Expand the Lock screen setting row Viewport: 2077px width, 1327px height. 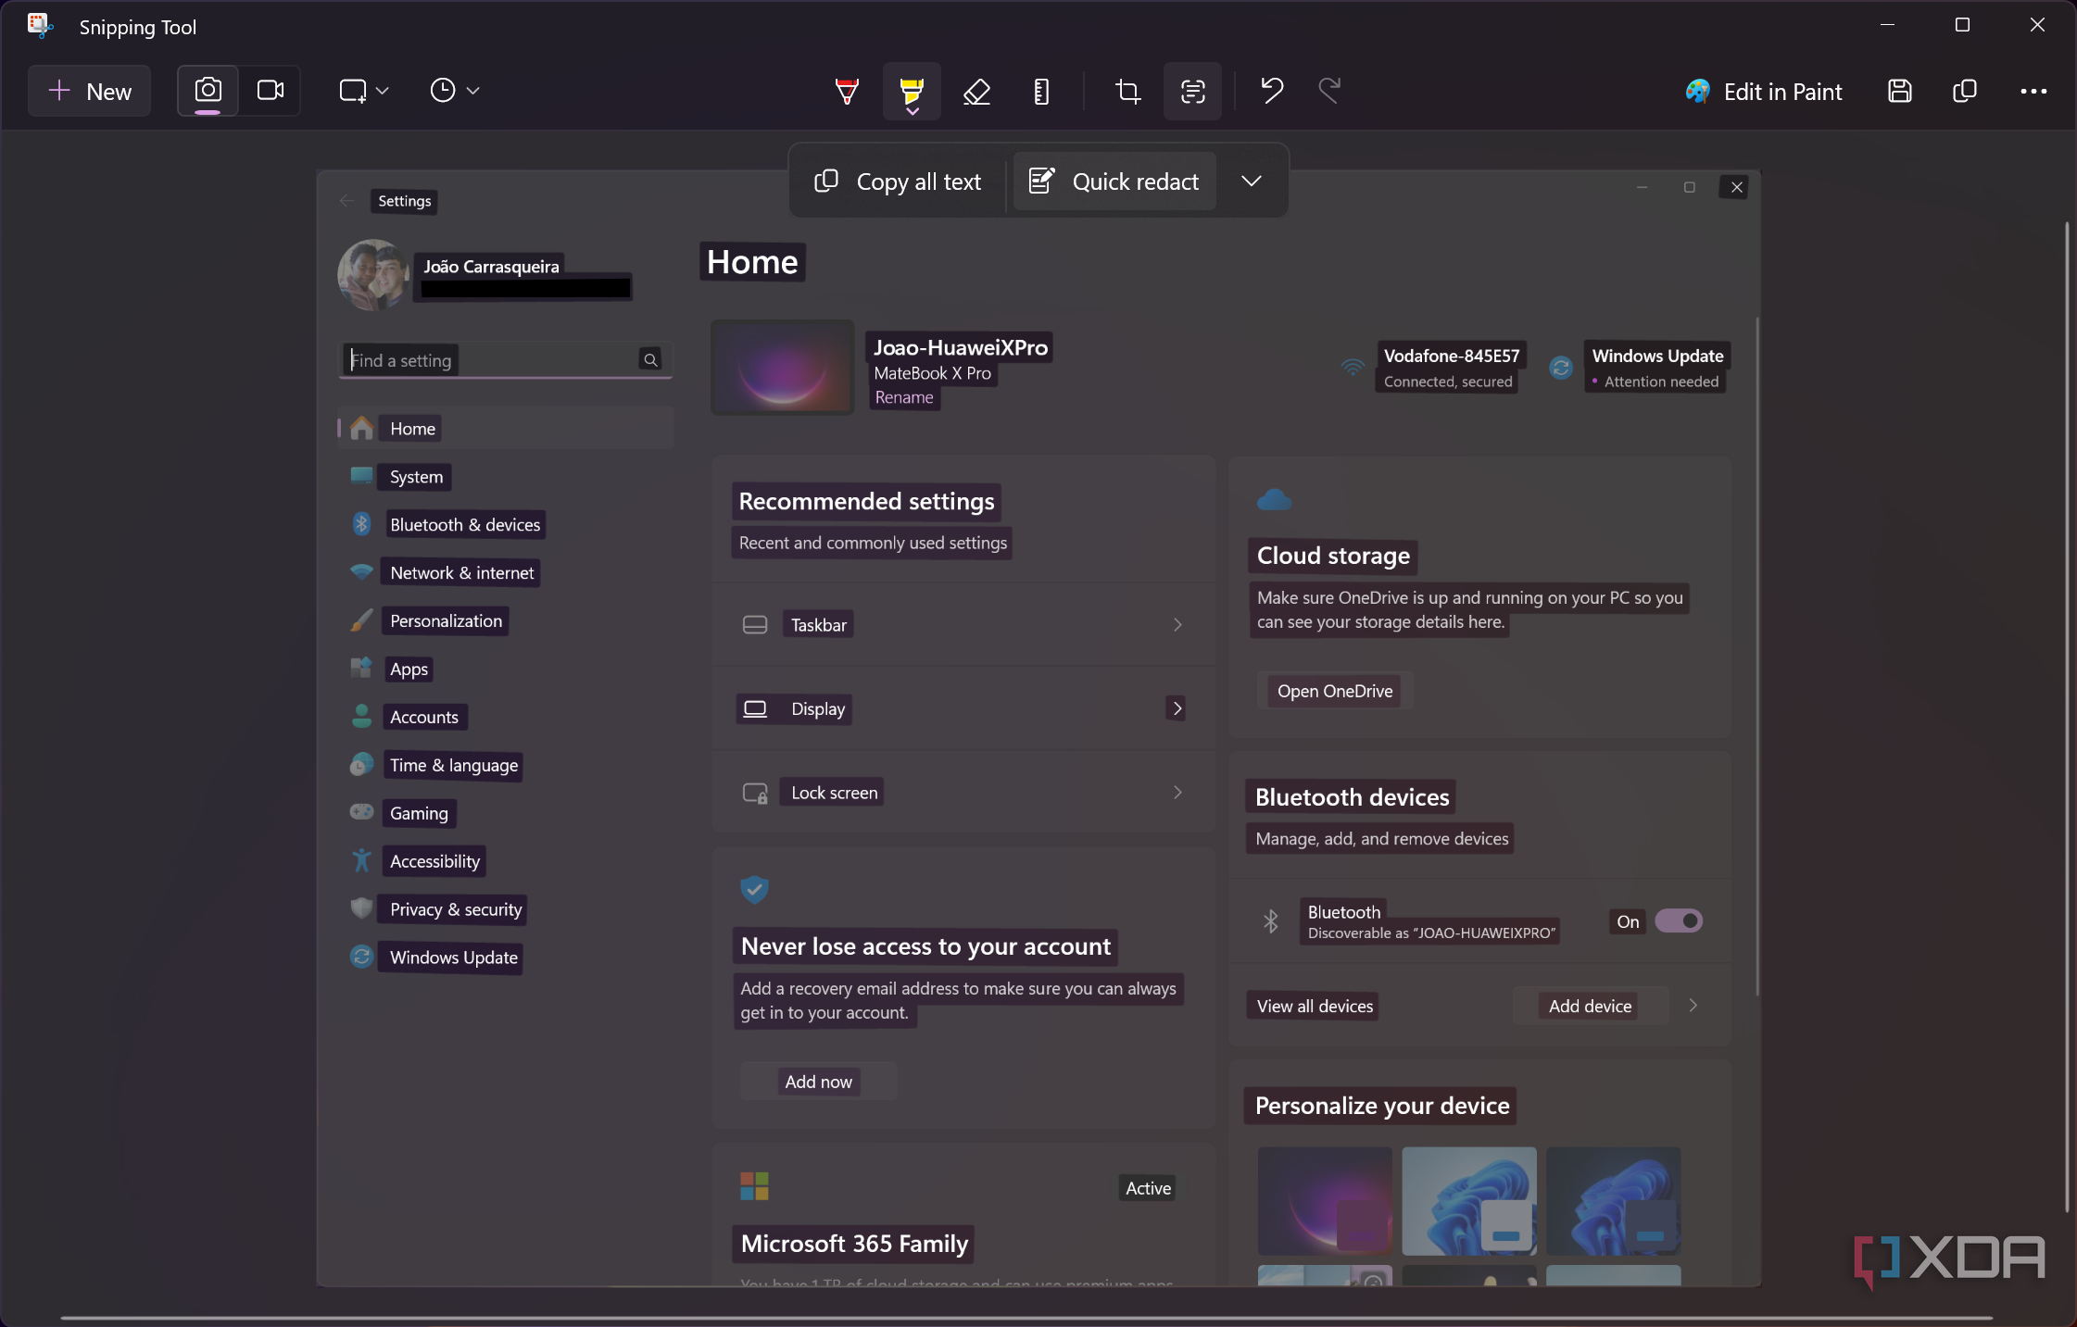tap(963, 793)
